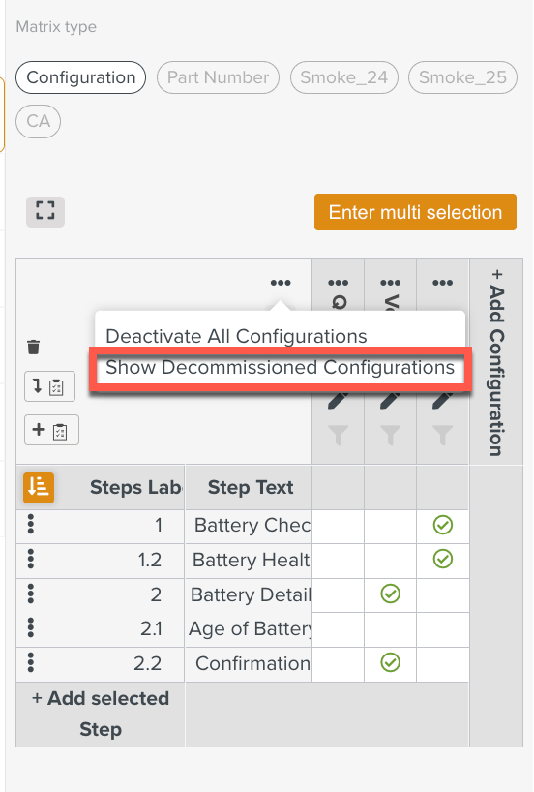The height and width of the screenshot is (792, 534).
Task: Open three-dots menu of the Q configuration column
Action: [339, 283]
